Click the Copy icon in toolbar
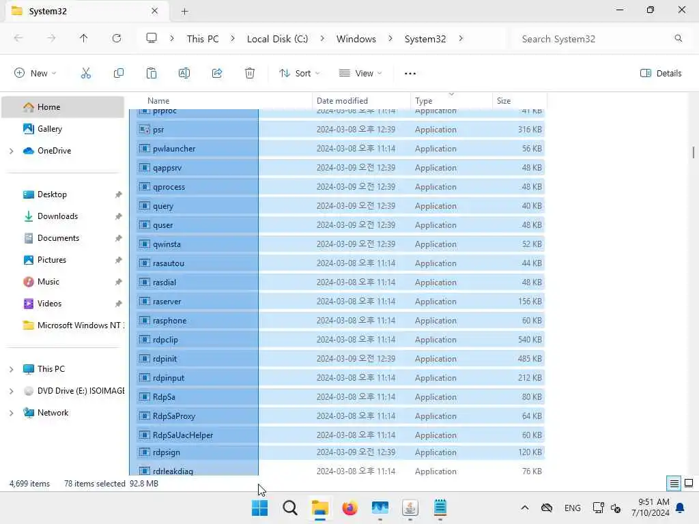The image size is (699, 524). coord(119,73)
